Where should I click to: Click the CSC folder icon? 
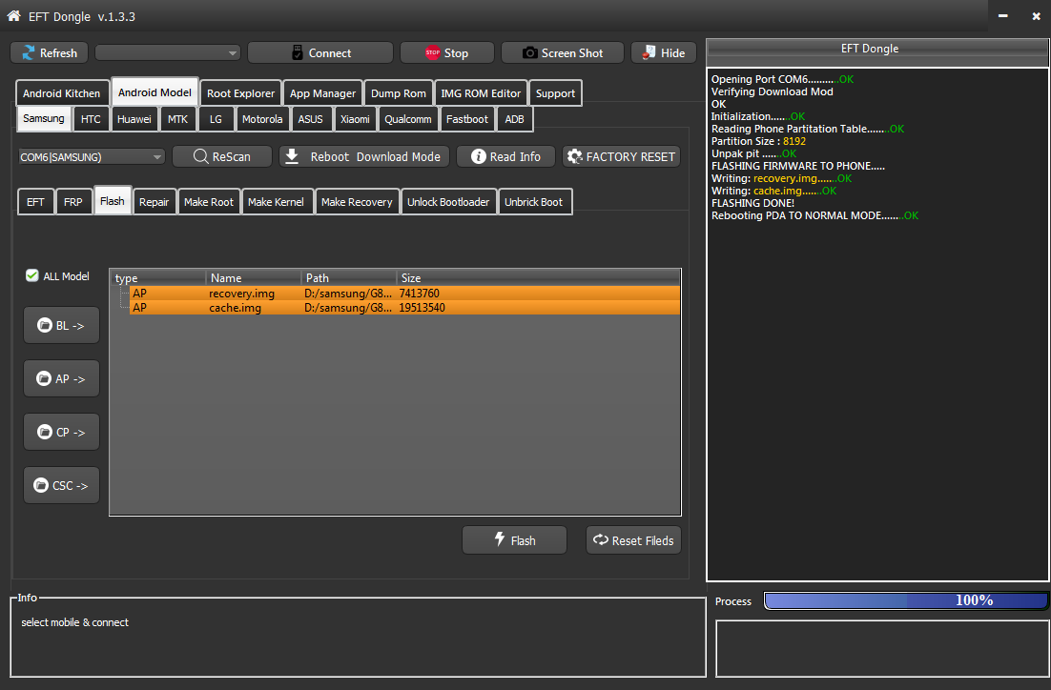41,485
